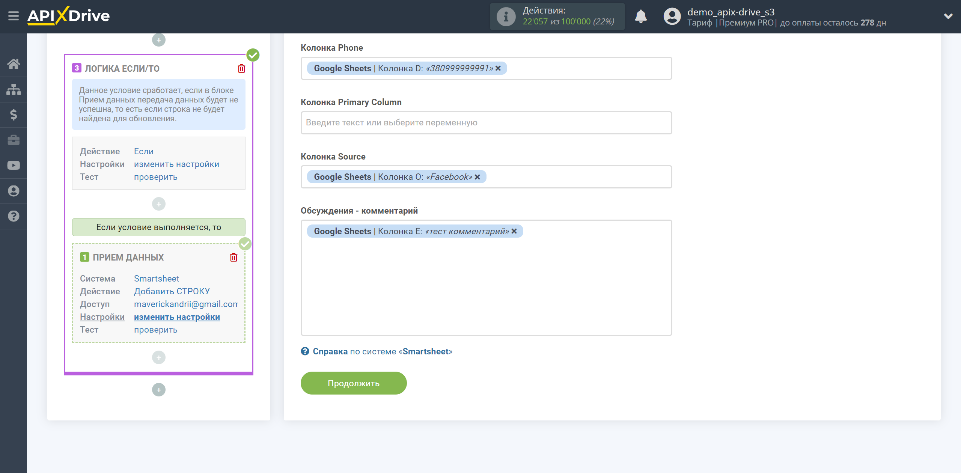Click the checkmark on ПРИЕМ ДАННЫХ block
The image size is (961, 473).
pos(245,244)
